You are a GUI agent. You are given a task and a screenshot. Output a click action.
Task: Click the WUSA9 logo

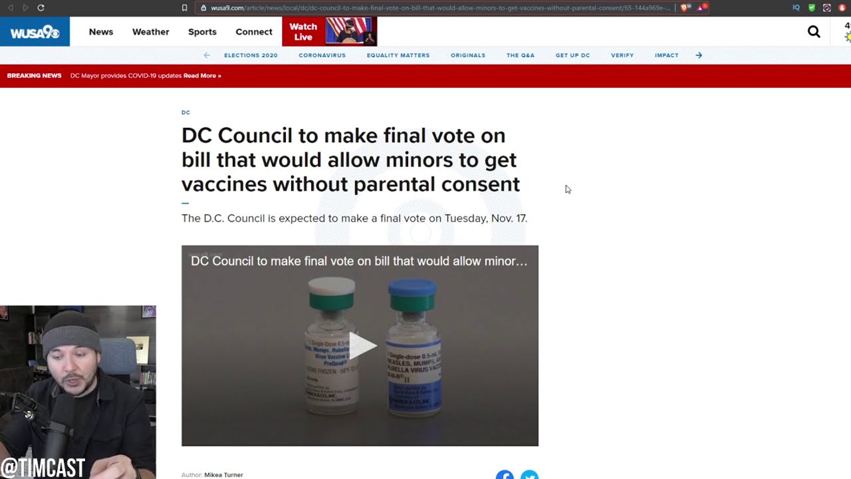(35, 32)
